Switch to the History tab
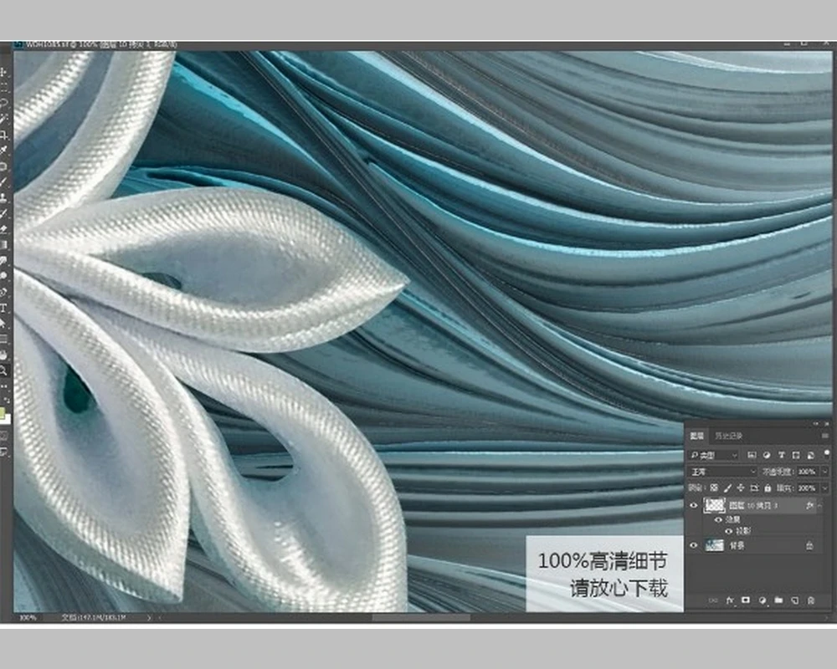Viewport: 837px width, 669px height. (x=729, y=436)
